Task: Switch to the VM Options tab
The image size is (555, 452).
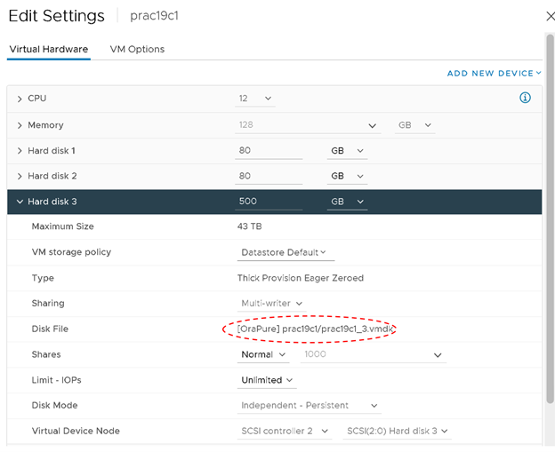Action: 137,49
